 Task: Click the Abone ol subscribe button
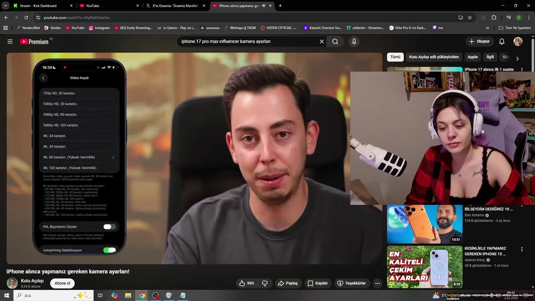coord(62,283)
